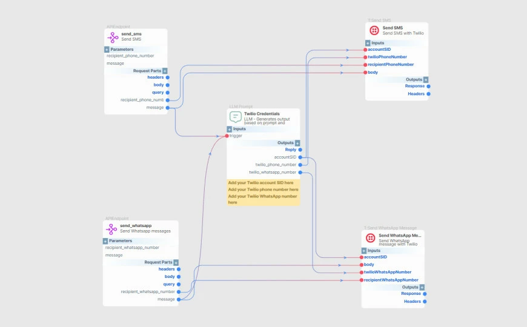Click the Reply output port on Twilio Credentials
The width and height of the screenshot is (527, 327).
point(300,150)
